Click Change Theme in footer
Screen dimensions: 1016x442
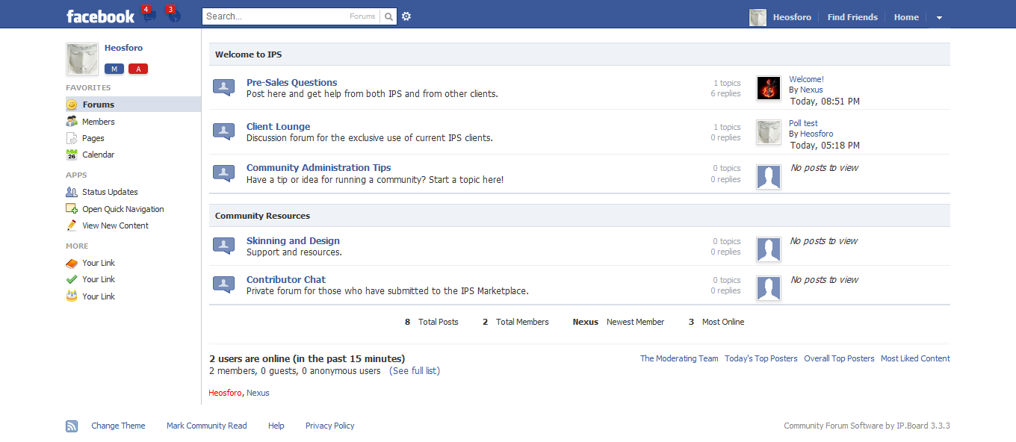tap(118, 426)
